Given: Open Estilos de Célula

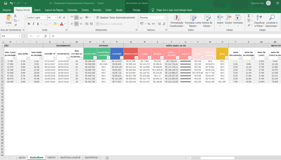Looking at the screenshot, I should 207,21.
